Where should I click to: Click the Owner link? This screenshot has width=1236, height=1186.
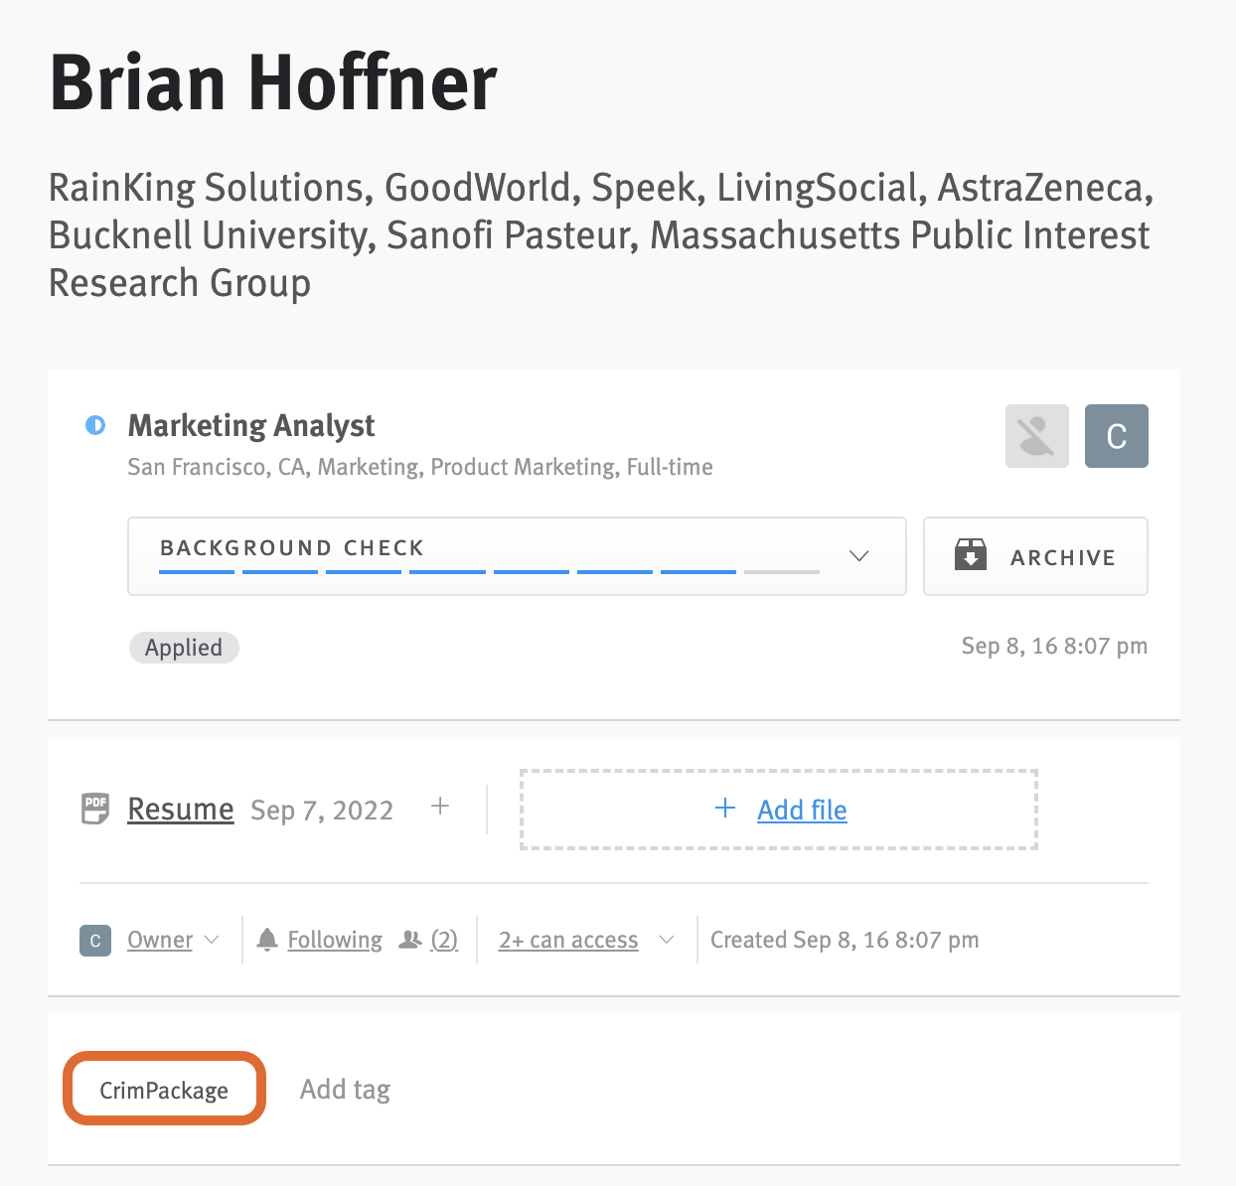pos(160,940)
